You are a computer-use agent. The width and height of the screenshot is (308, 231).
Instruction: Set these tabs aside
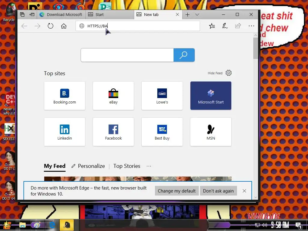pyautogui.click(x=32, y=14)
